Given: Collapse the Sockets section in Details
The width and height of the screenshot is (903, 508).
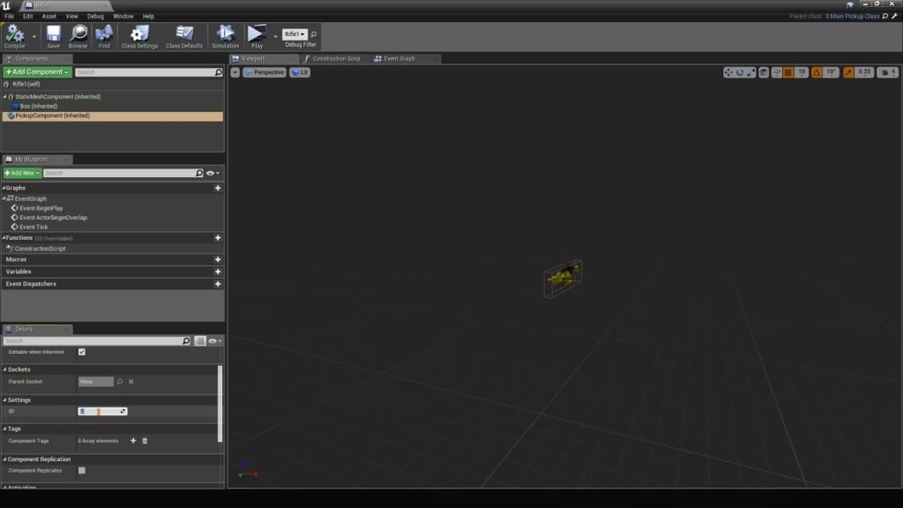Looking at the screenshot, I should (x=4, y=370).
